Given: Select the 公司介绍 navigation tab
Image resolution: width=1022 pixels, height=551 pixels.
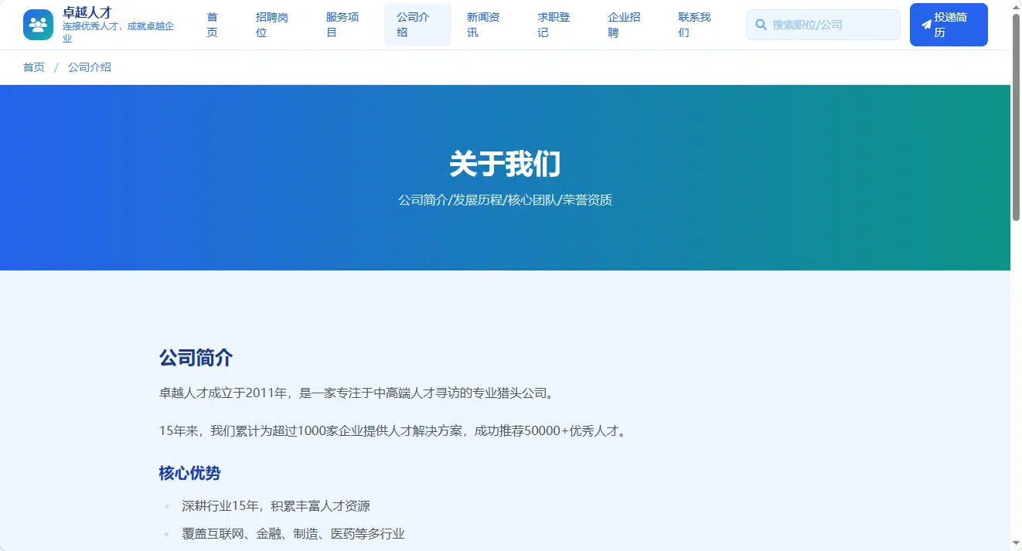Looking at the screenshot, I should coord(417,25).
